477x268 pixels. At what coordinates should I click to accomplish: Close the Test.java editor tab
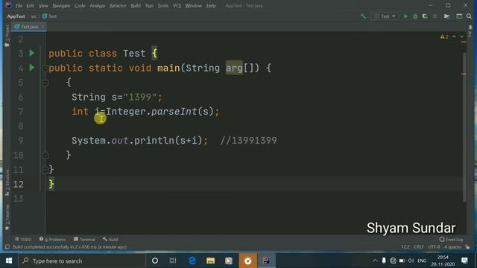42,27
